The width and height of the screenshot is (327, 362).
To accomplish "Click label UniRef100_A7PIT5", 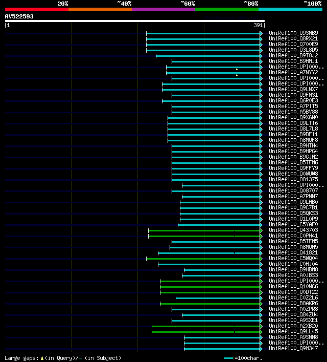I will click(x=293, y=106).
